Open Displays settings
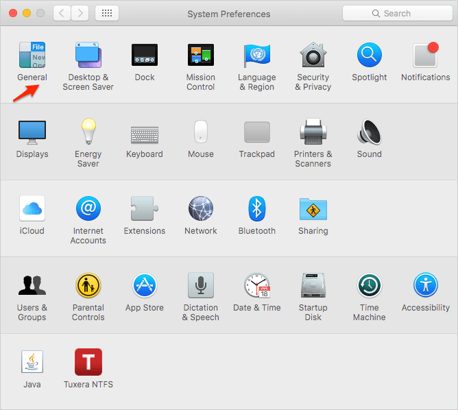The image size is (458, 410). click(x=32, y=132)
